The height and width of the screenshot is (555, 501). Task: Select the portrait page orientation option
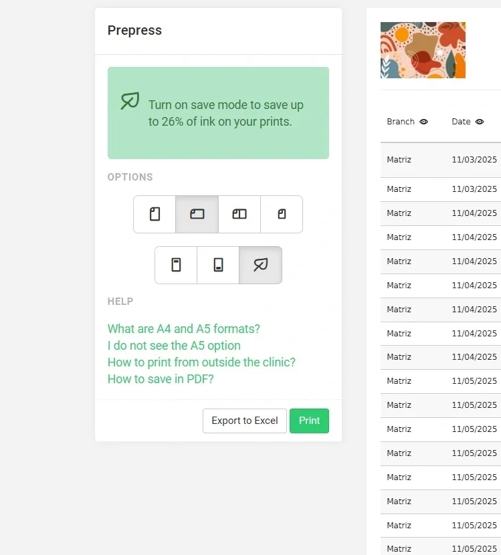[155, 215]
